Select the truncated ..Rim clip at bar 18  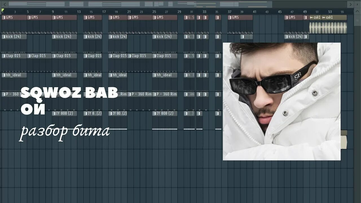[x=118, y=94]
